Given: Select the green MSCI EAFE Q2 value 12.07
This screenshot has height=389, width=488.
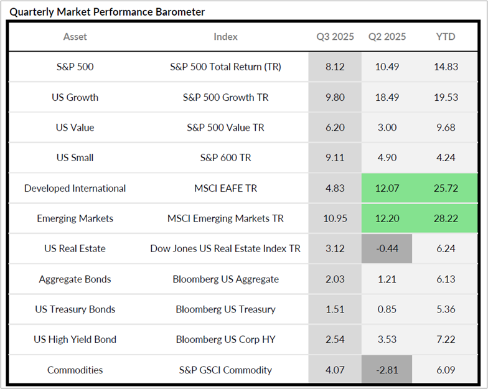Looking at the screenshot, I should pos(386,188).
